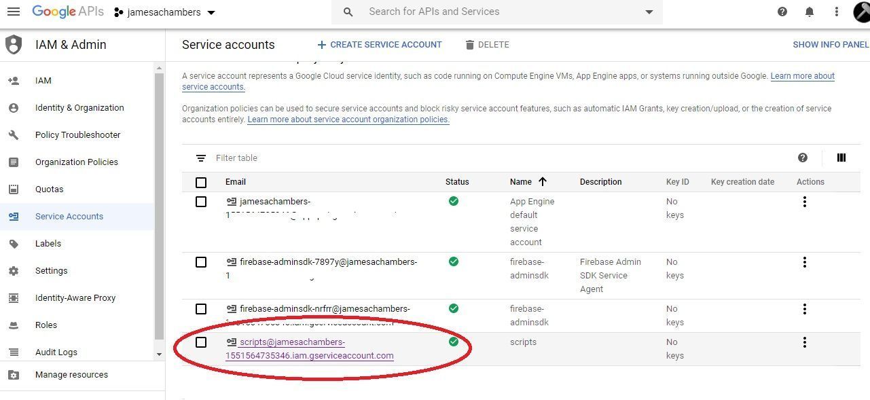
Task: Open the Roles sidebar section
Action: [46, 325]
